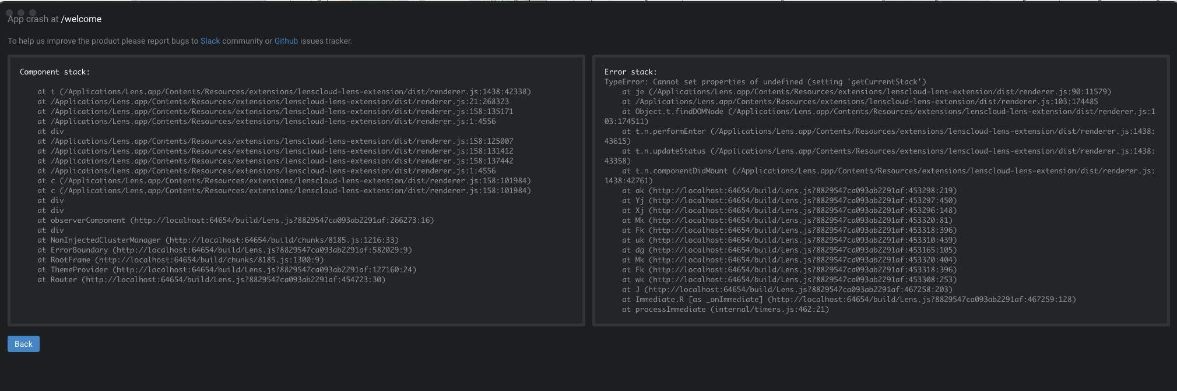1177x391 pixels.
Task: Click the 'at t.n.performEnter' error line
Action: pyautogui.click(x=880, y=136)
